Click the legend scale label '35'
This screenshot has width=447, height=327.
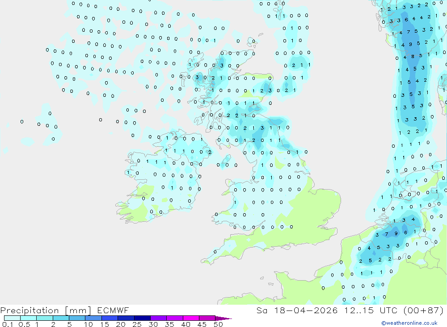tap(169, 324)
